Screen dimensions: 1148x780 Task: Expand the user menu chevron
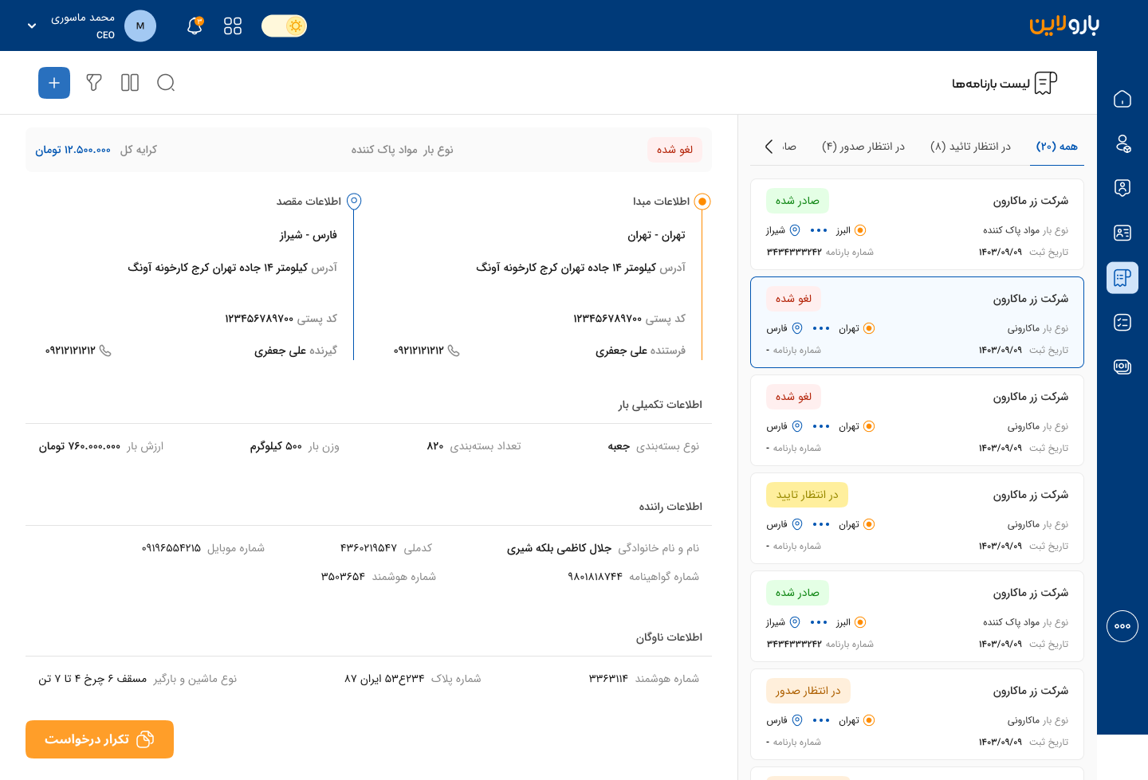point(32,26)
